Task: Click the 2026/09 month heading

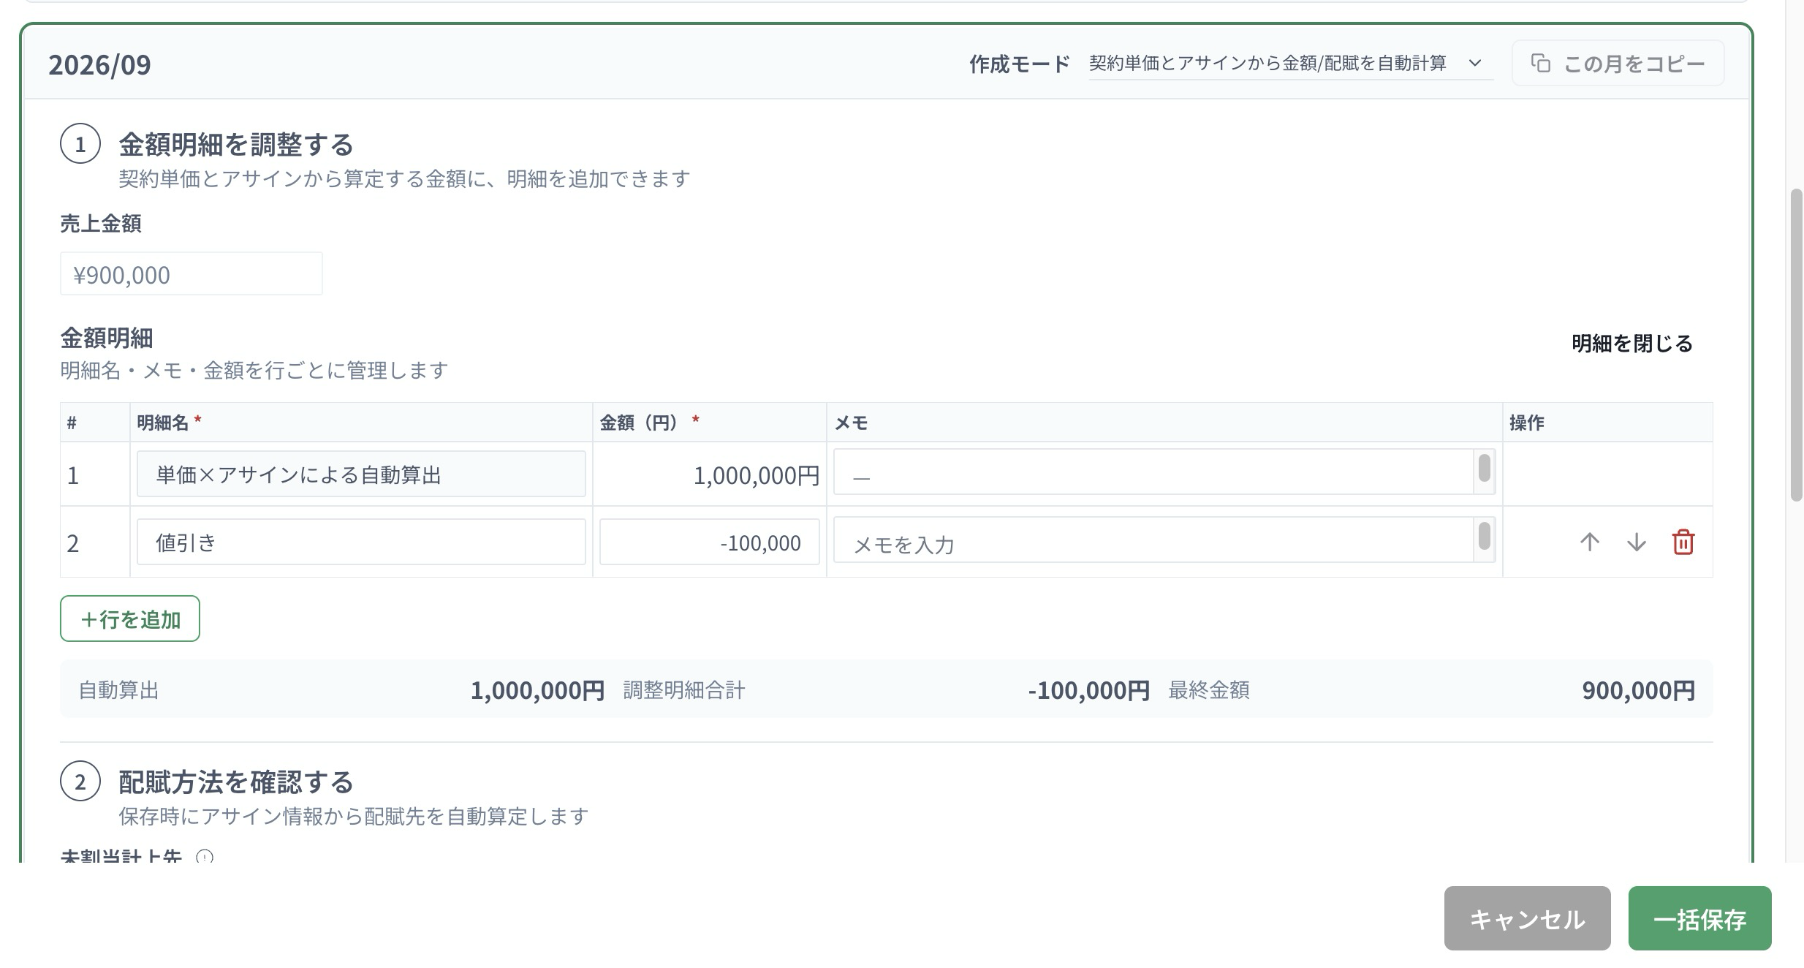Action: (99, 64)
